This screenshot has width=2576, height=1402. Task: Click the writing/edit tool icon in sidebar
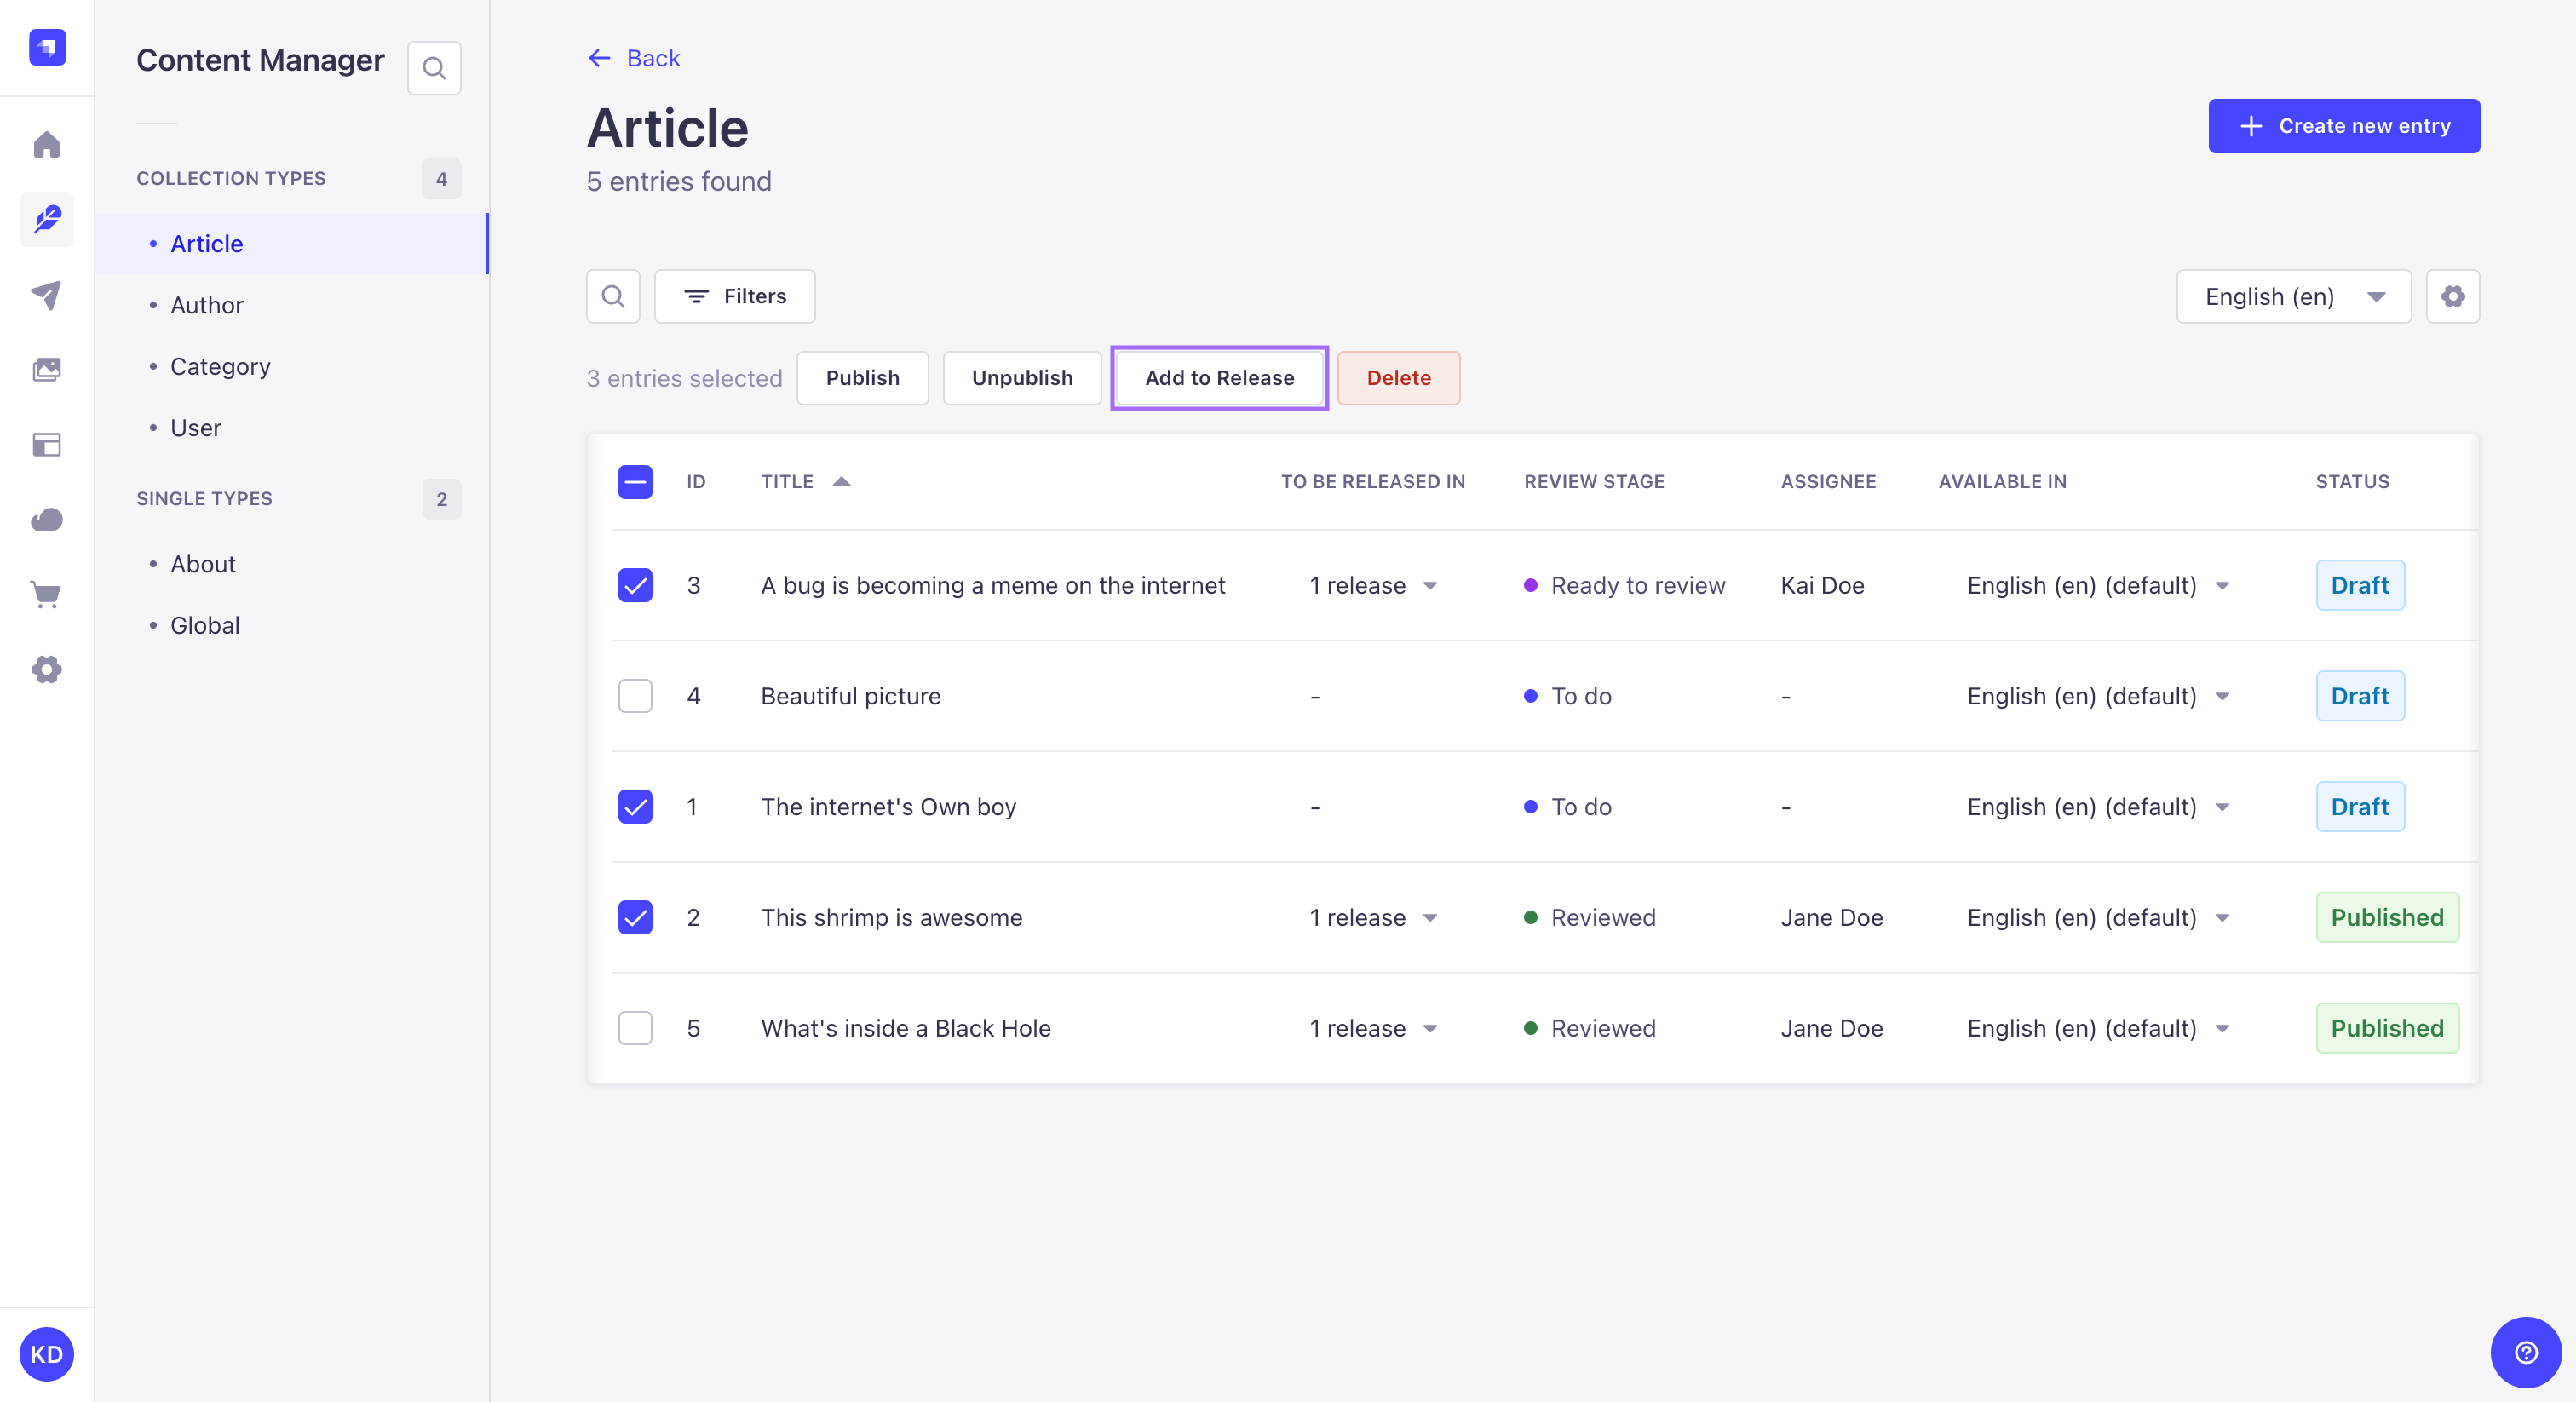(47, 219)
